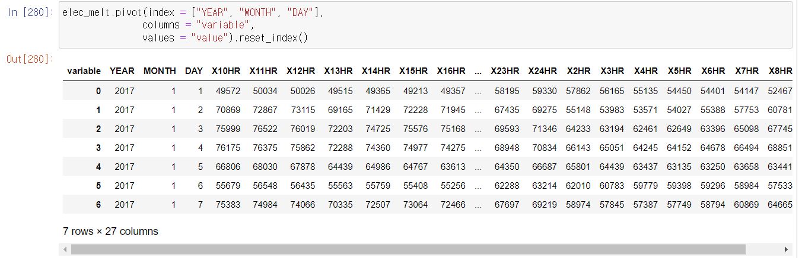
Task: Select the In [280] prompt label
Action: (30, 12)
